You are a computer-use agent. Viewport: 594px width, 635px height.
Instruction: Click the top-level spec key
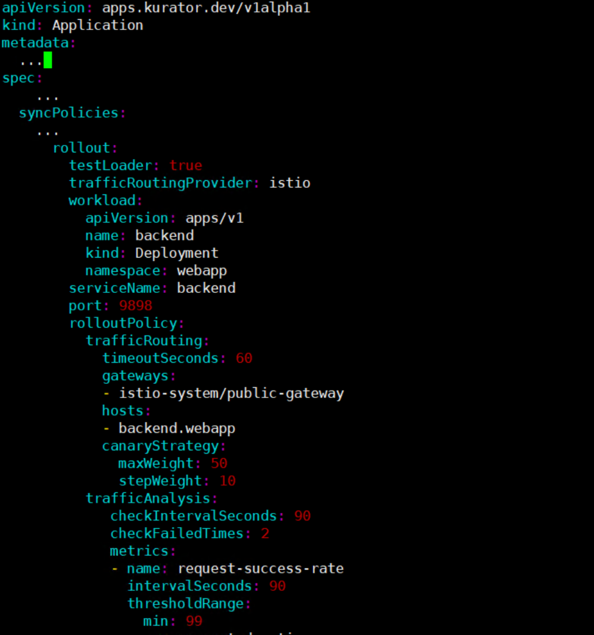coord(18,77)
